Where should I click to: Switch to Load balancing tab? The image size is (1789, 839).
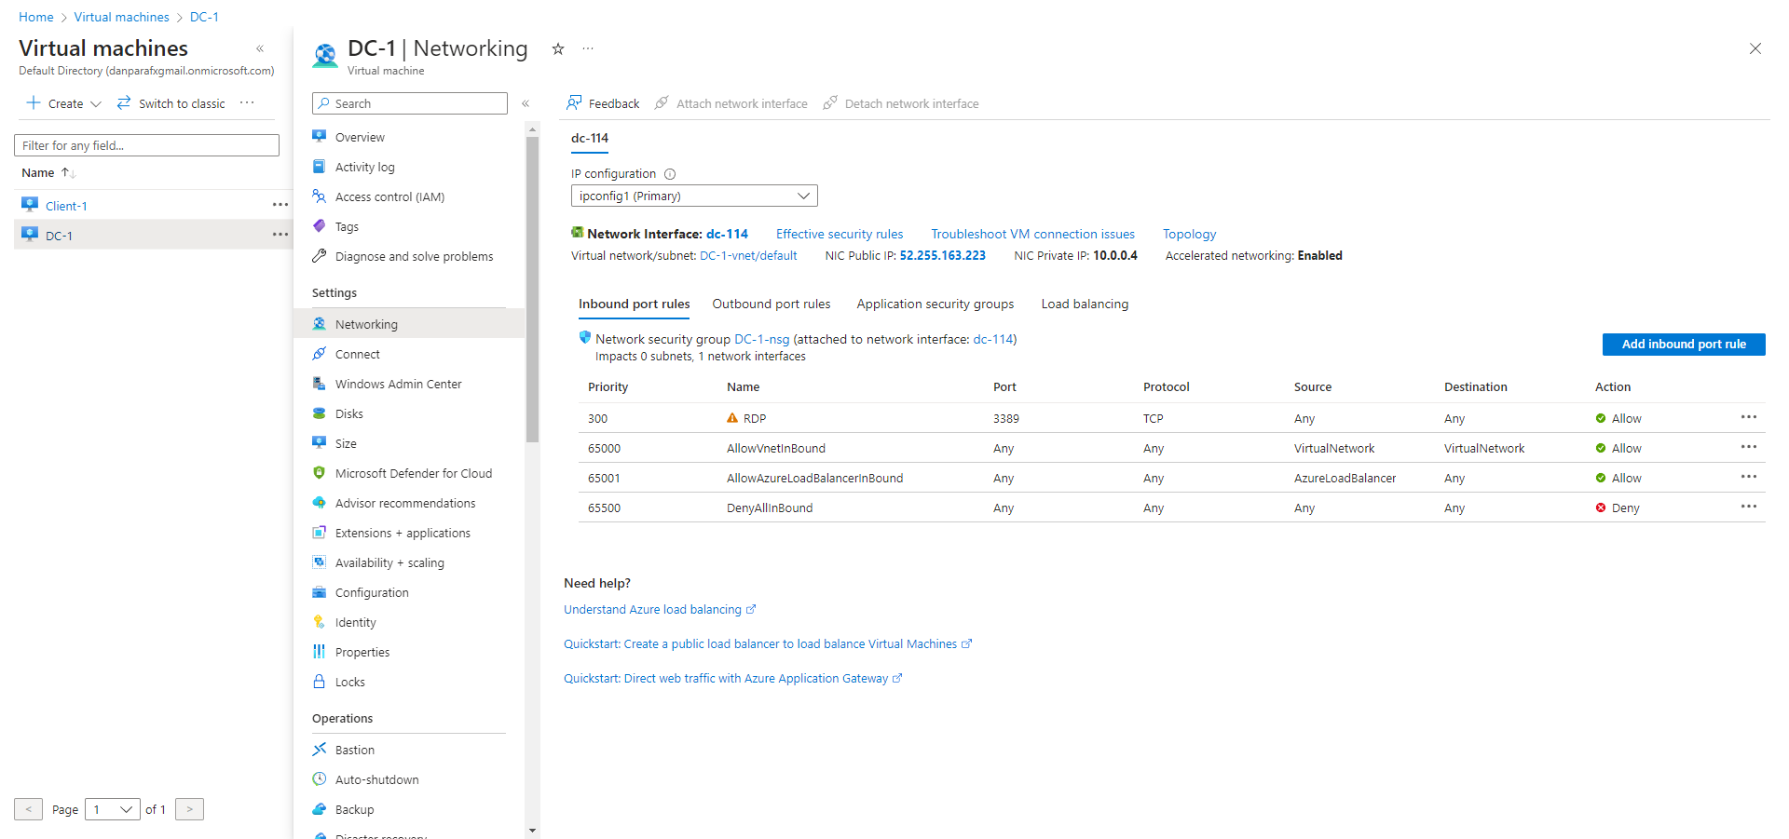pos(1085,304)
